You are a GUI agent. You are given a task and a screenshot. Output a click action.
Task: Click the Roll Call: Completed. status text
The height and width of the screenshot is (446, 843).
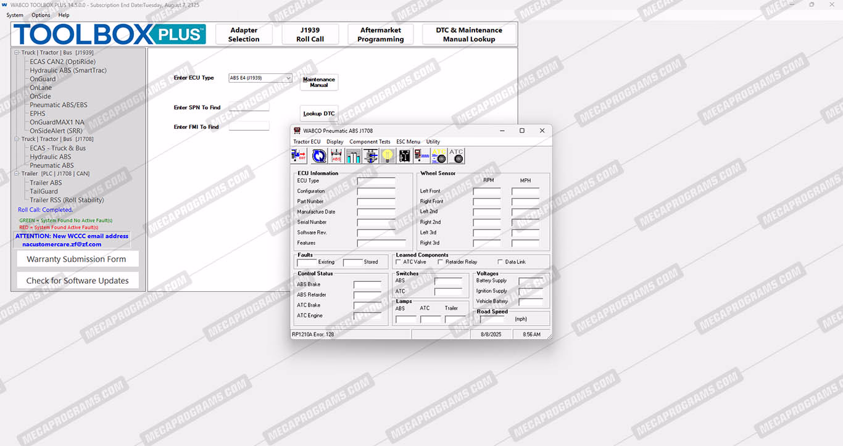pos(45,210)
